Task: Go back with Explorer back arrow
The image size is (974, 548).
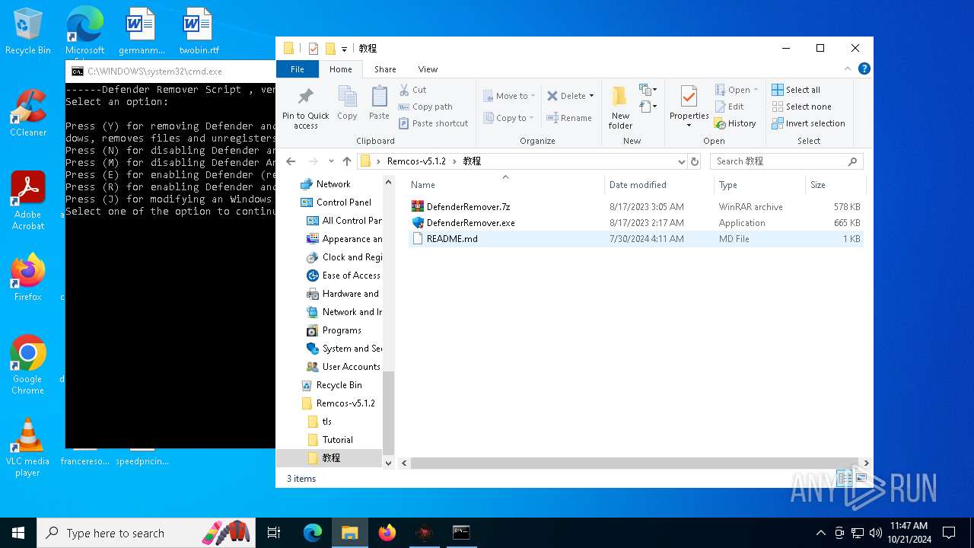Action: (x=291, y=161)
